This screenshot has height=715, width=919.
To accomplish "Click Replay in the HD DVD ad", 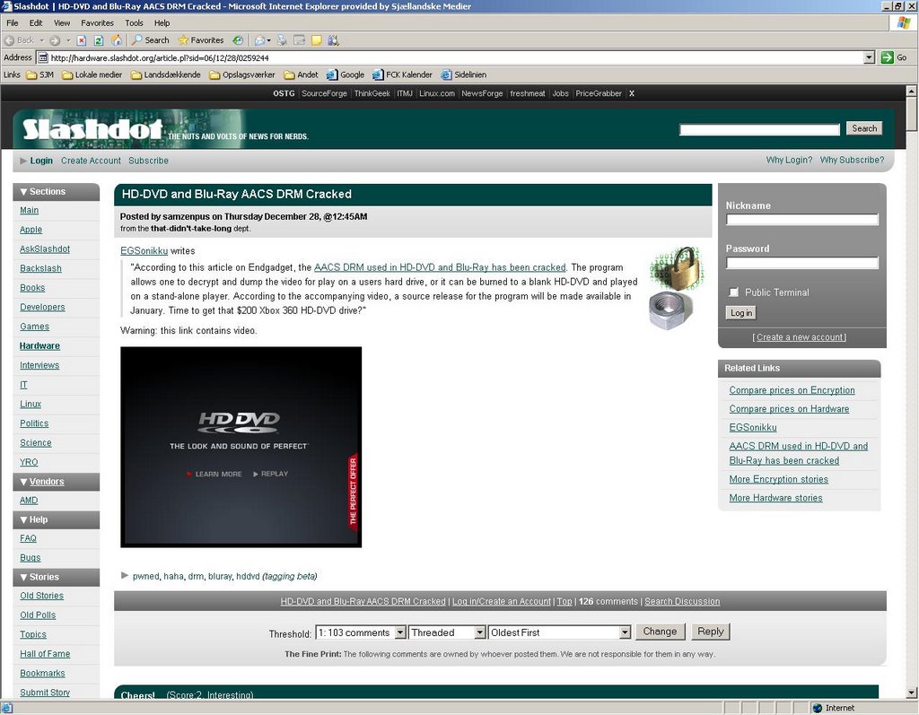I will click(x=271, y=475).
